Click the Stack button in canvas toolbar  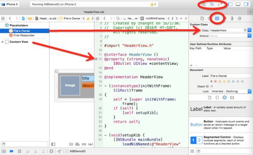[x=71, y=144]
